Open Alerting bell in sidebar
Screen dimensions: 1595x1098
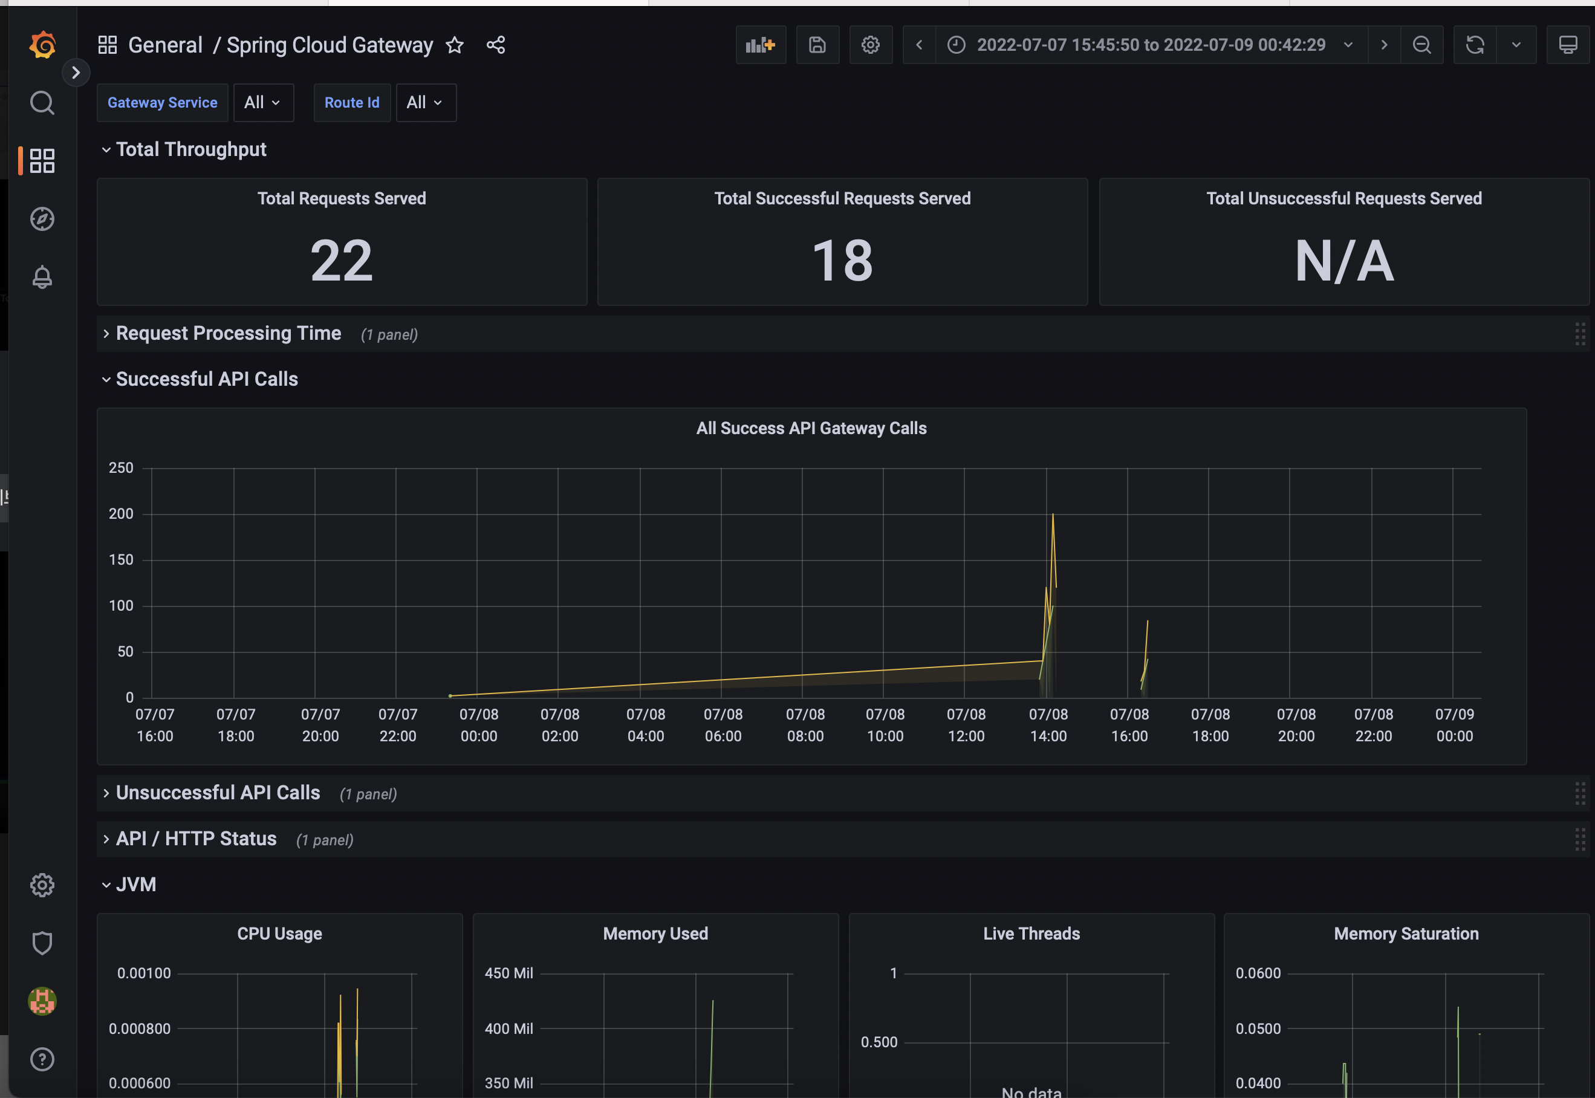pyautogui.click(x=42, y=278)
